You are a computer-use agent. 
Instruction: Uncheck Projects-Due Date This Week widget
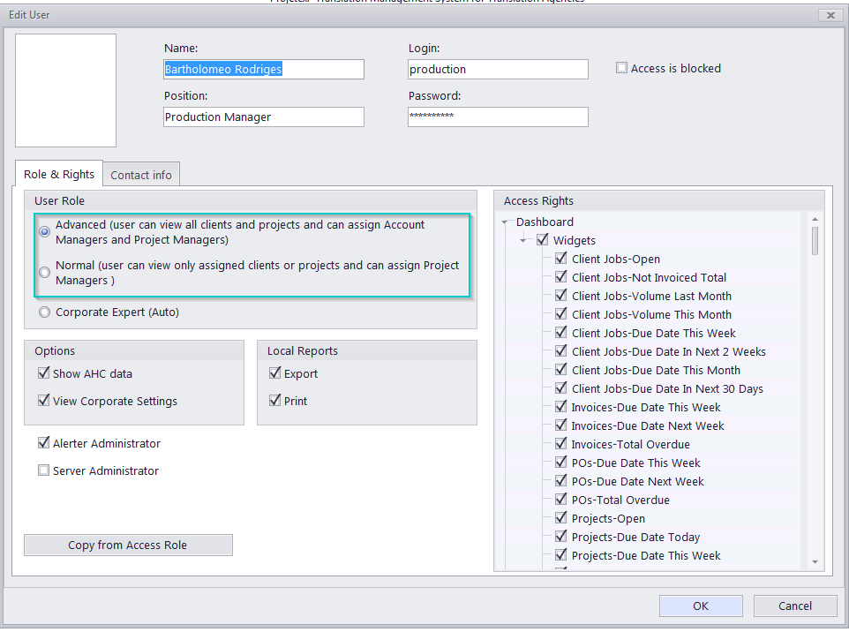click(x=561, y=555)
